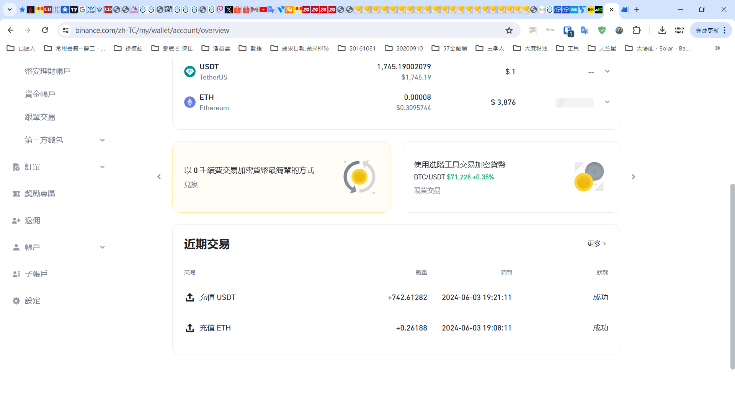Close the active Binance tab
735x394 pixels.
tap(611, 10)
